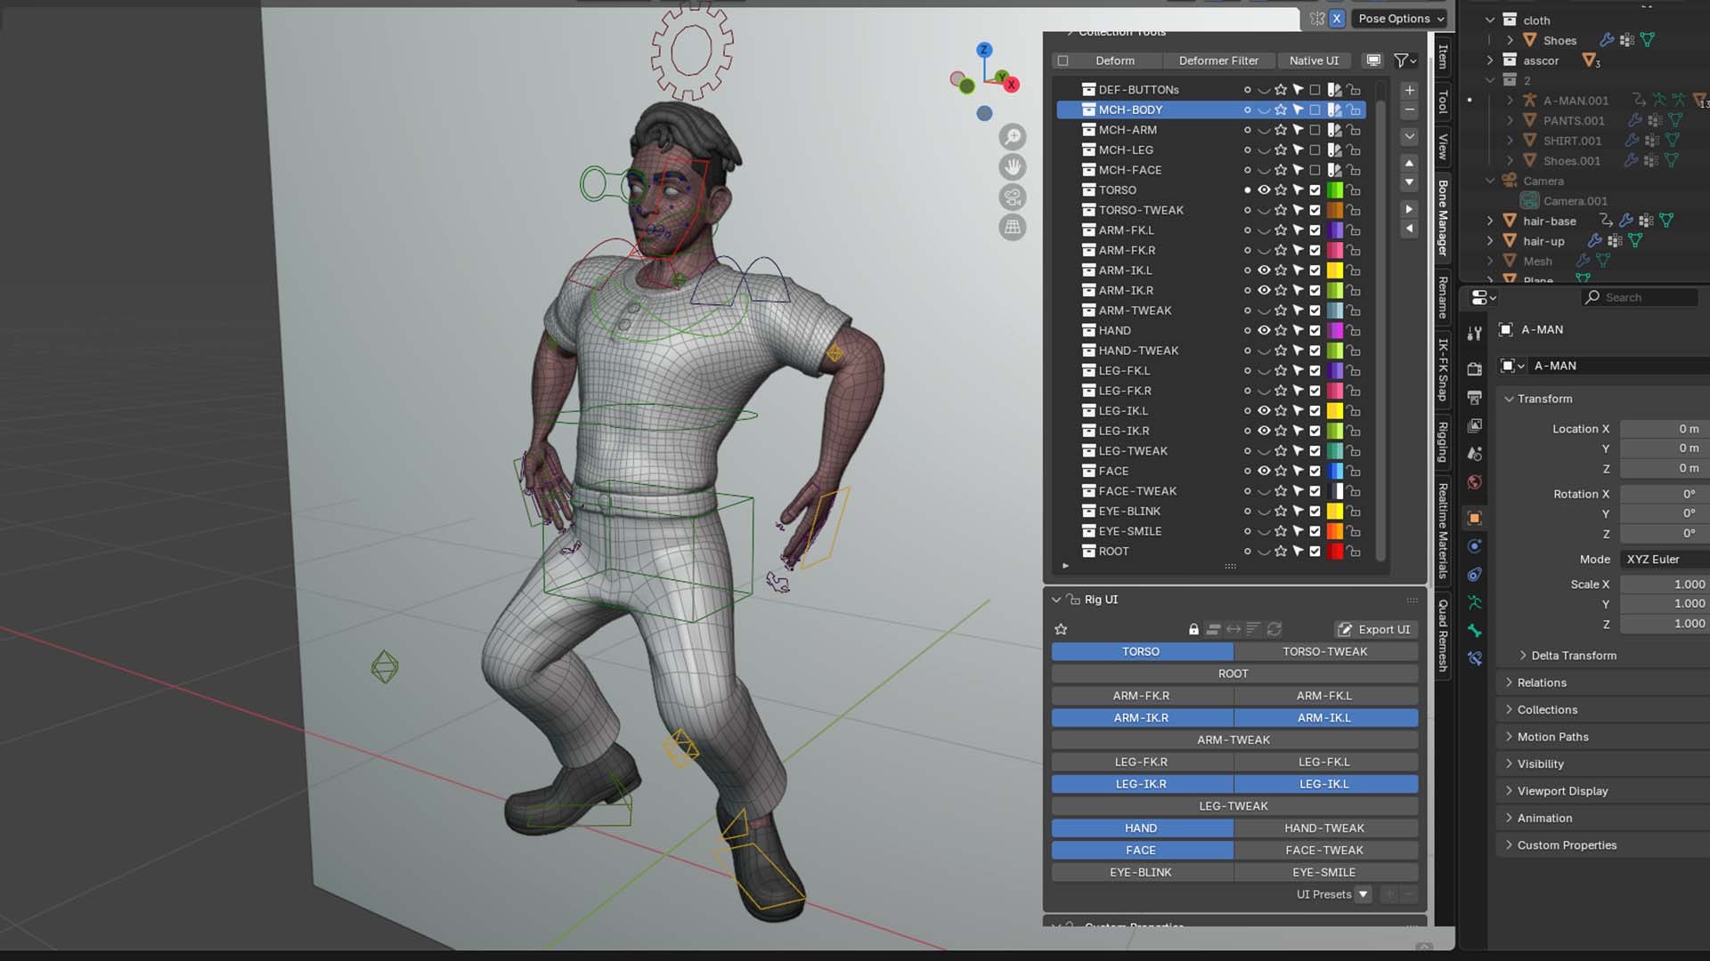Expand the hair-base item in outliner
This screenshot has height=961, width=1710.
pyautogui.click(x=1490, y=221)
